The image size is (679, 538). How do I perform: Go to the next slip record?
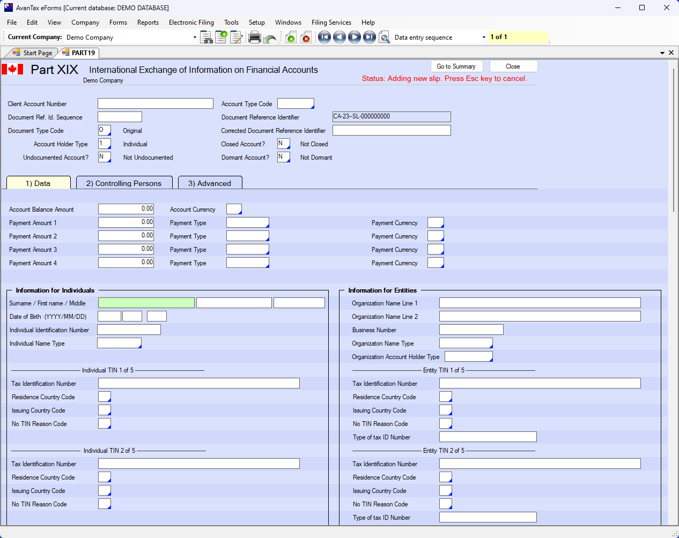click(x=354, y=37)
